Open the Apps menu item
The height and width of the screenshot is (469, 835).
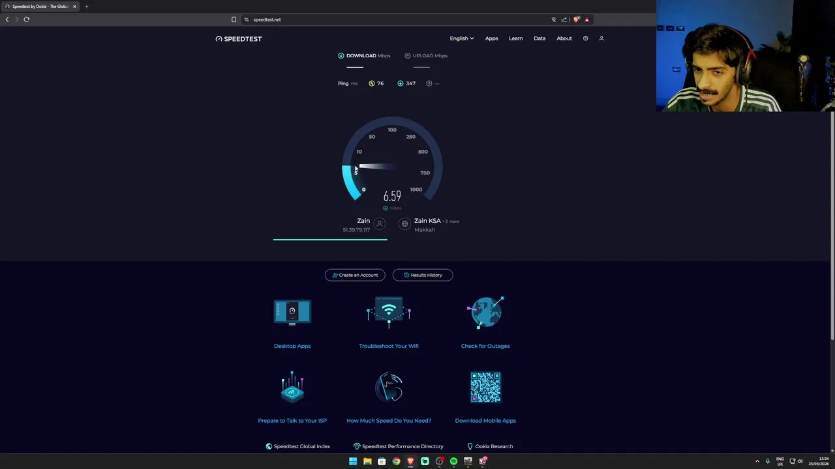[491, 38]
